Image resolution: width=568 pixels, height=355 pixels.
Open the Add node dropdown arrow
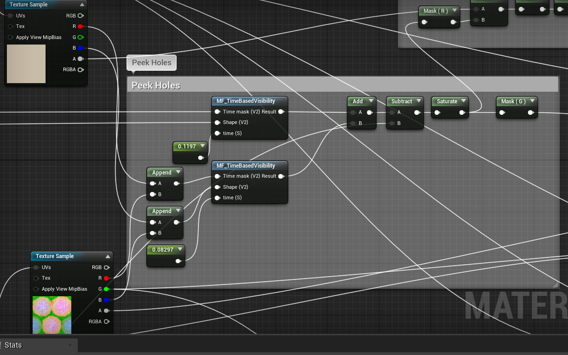(371, 101)
